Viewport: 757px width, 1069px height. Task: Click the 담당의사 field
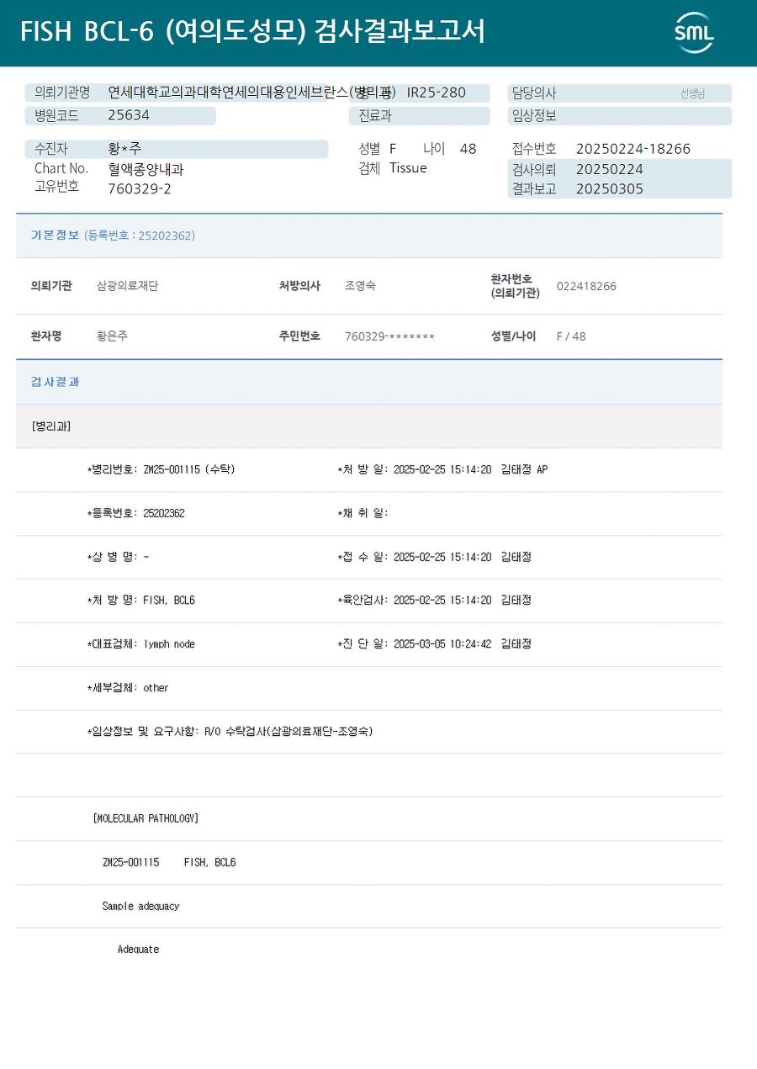(x=620, y=93)
